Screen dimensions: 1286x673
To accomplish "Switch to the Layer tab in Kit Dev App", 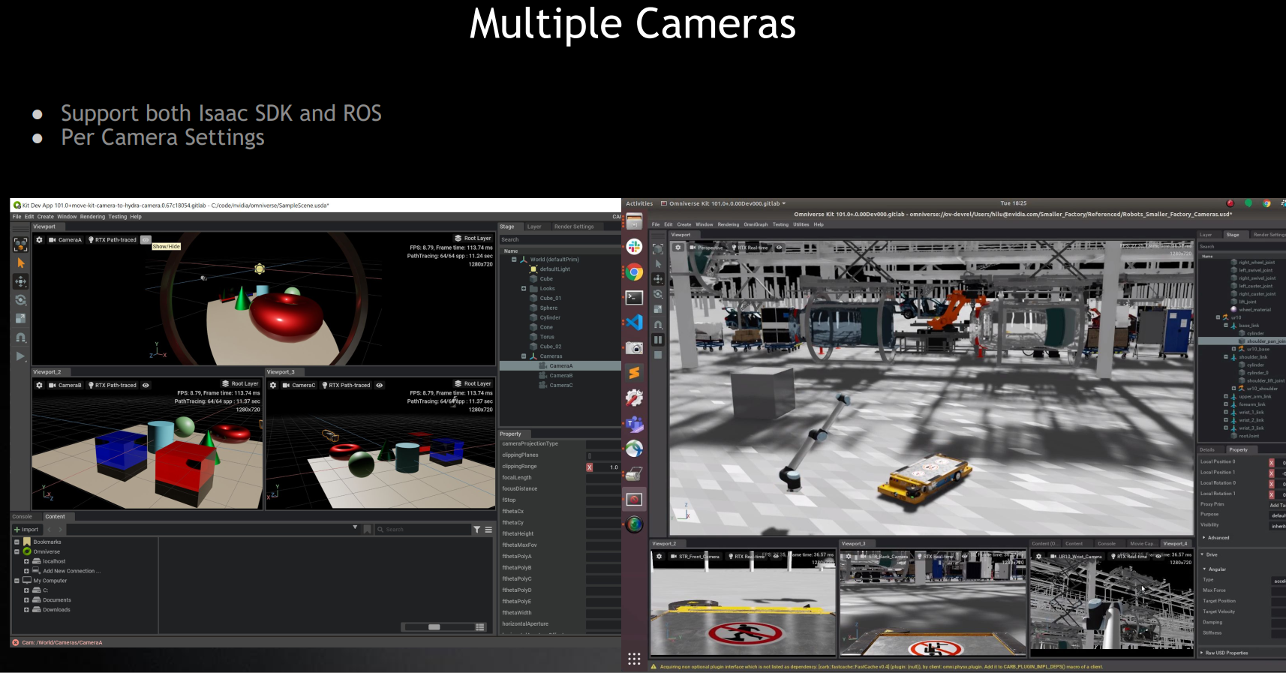I will (534, 227).
